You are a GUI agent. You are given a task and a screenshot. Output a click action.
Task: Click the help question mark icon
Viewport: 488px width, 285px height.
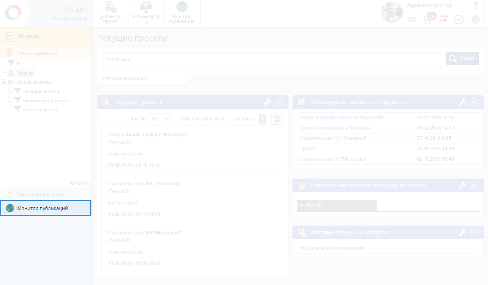[x=475, y=6]
